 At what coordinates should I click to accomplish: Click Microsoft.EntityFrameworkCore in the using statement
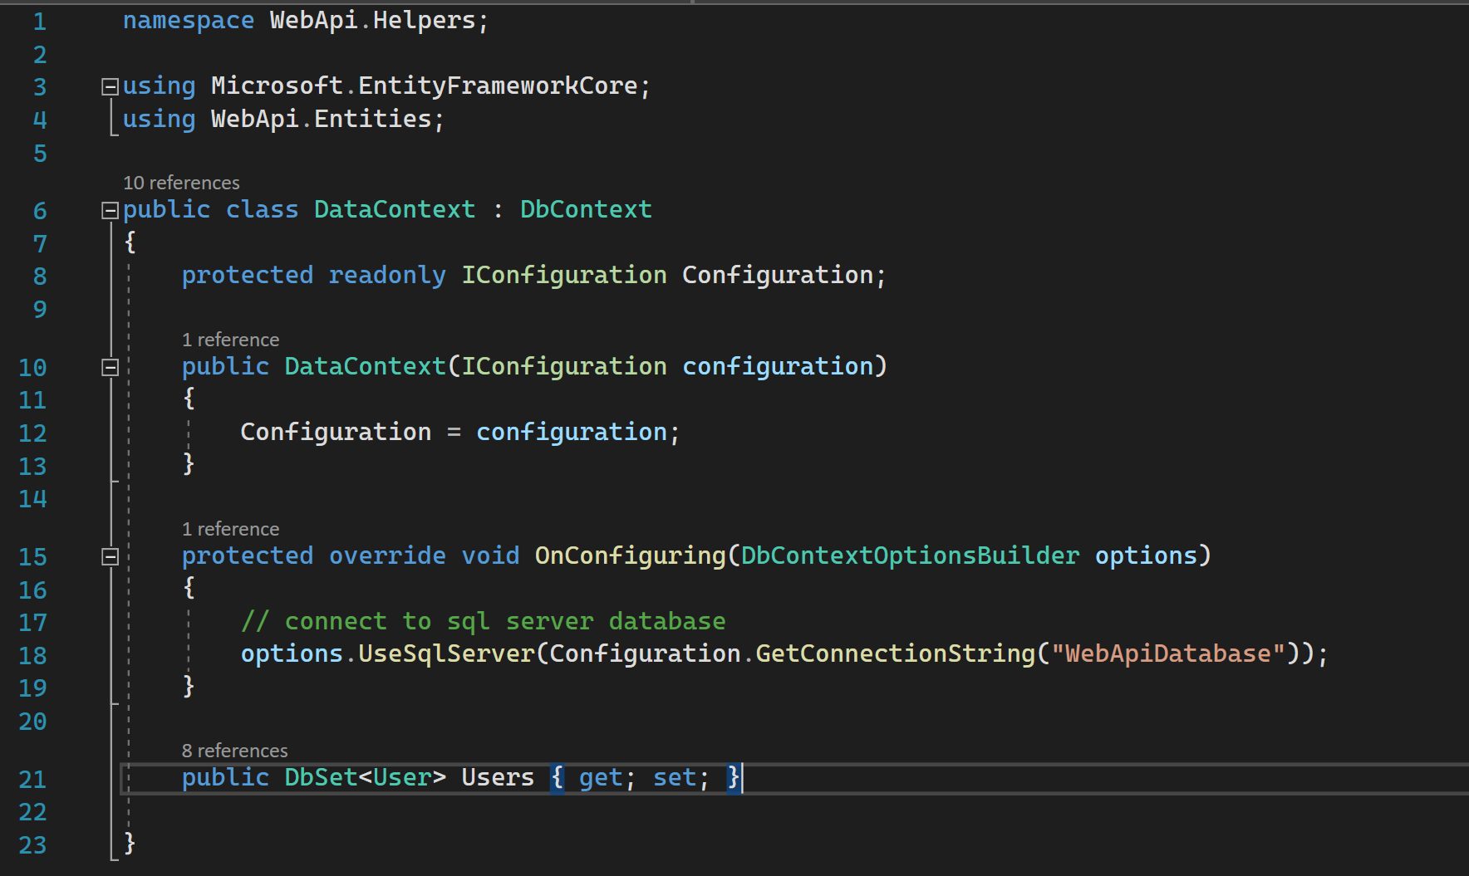tap(424, 86)
